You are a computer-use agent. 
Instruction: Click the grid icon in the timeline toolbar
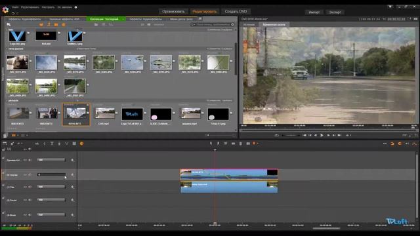pyautogui.click(x=74, y=144)
